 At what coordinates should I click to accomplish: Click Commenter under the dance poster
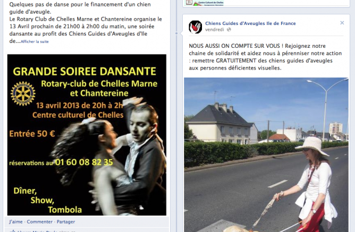pyautogui.click(x=40, y=222)
